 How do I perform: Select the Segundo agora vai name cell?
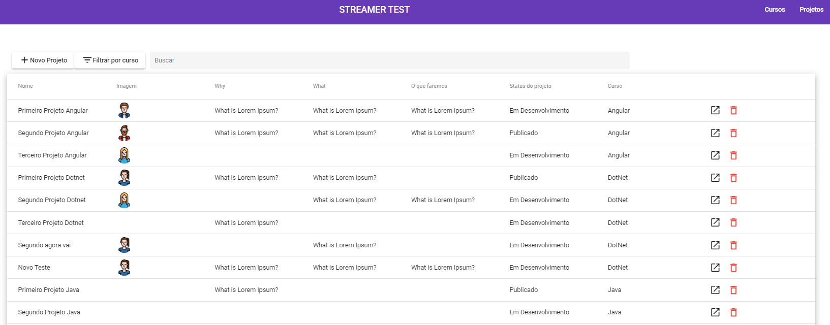click(44, 245)
